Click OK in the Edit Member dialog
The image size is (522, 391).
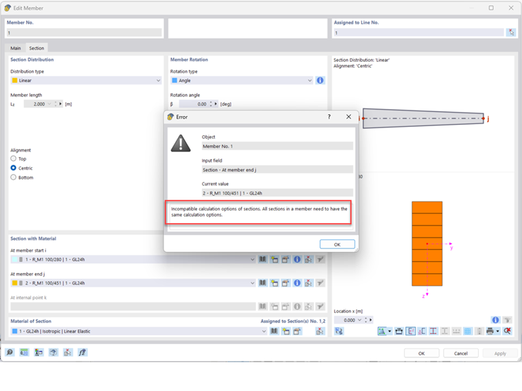tap(422, 353)
